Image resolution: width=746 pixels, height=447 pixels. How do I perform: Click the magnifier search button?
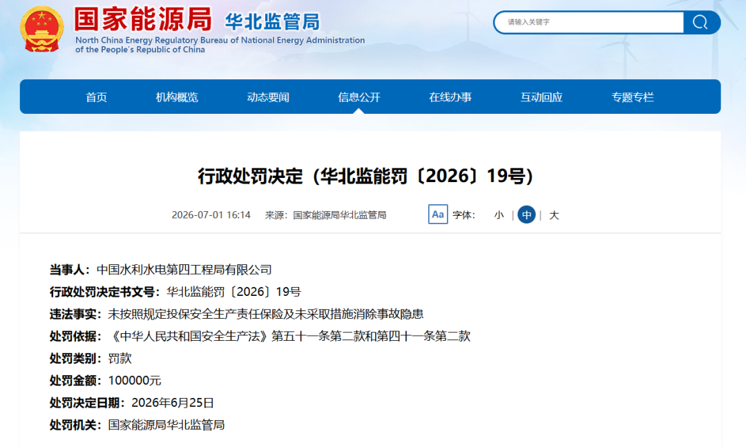(701, 22)
